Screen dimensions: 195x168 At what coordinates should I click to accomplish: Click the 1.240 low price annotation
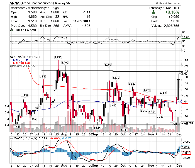[x=97, y=128]
